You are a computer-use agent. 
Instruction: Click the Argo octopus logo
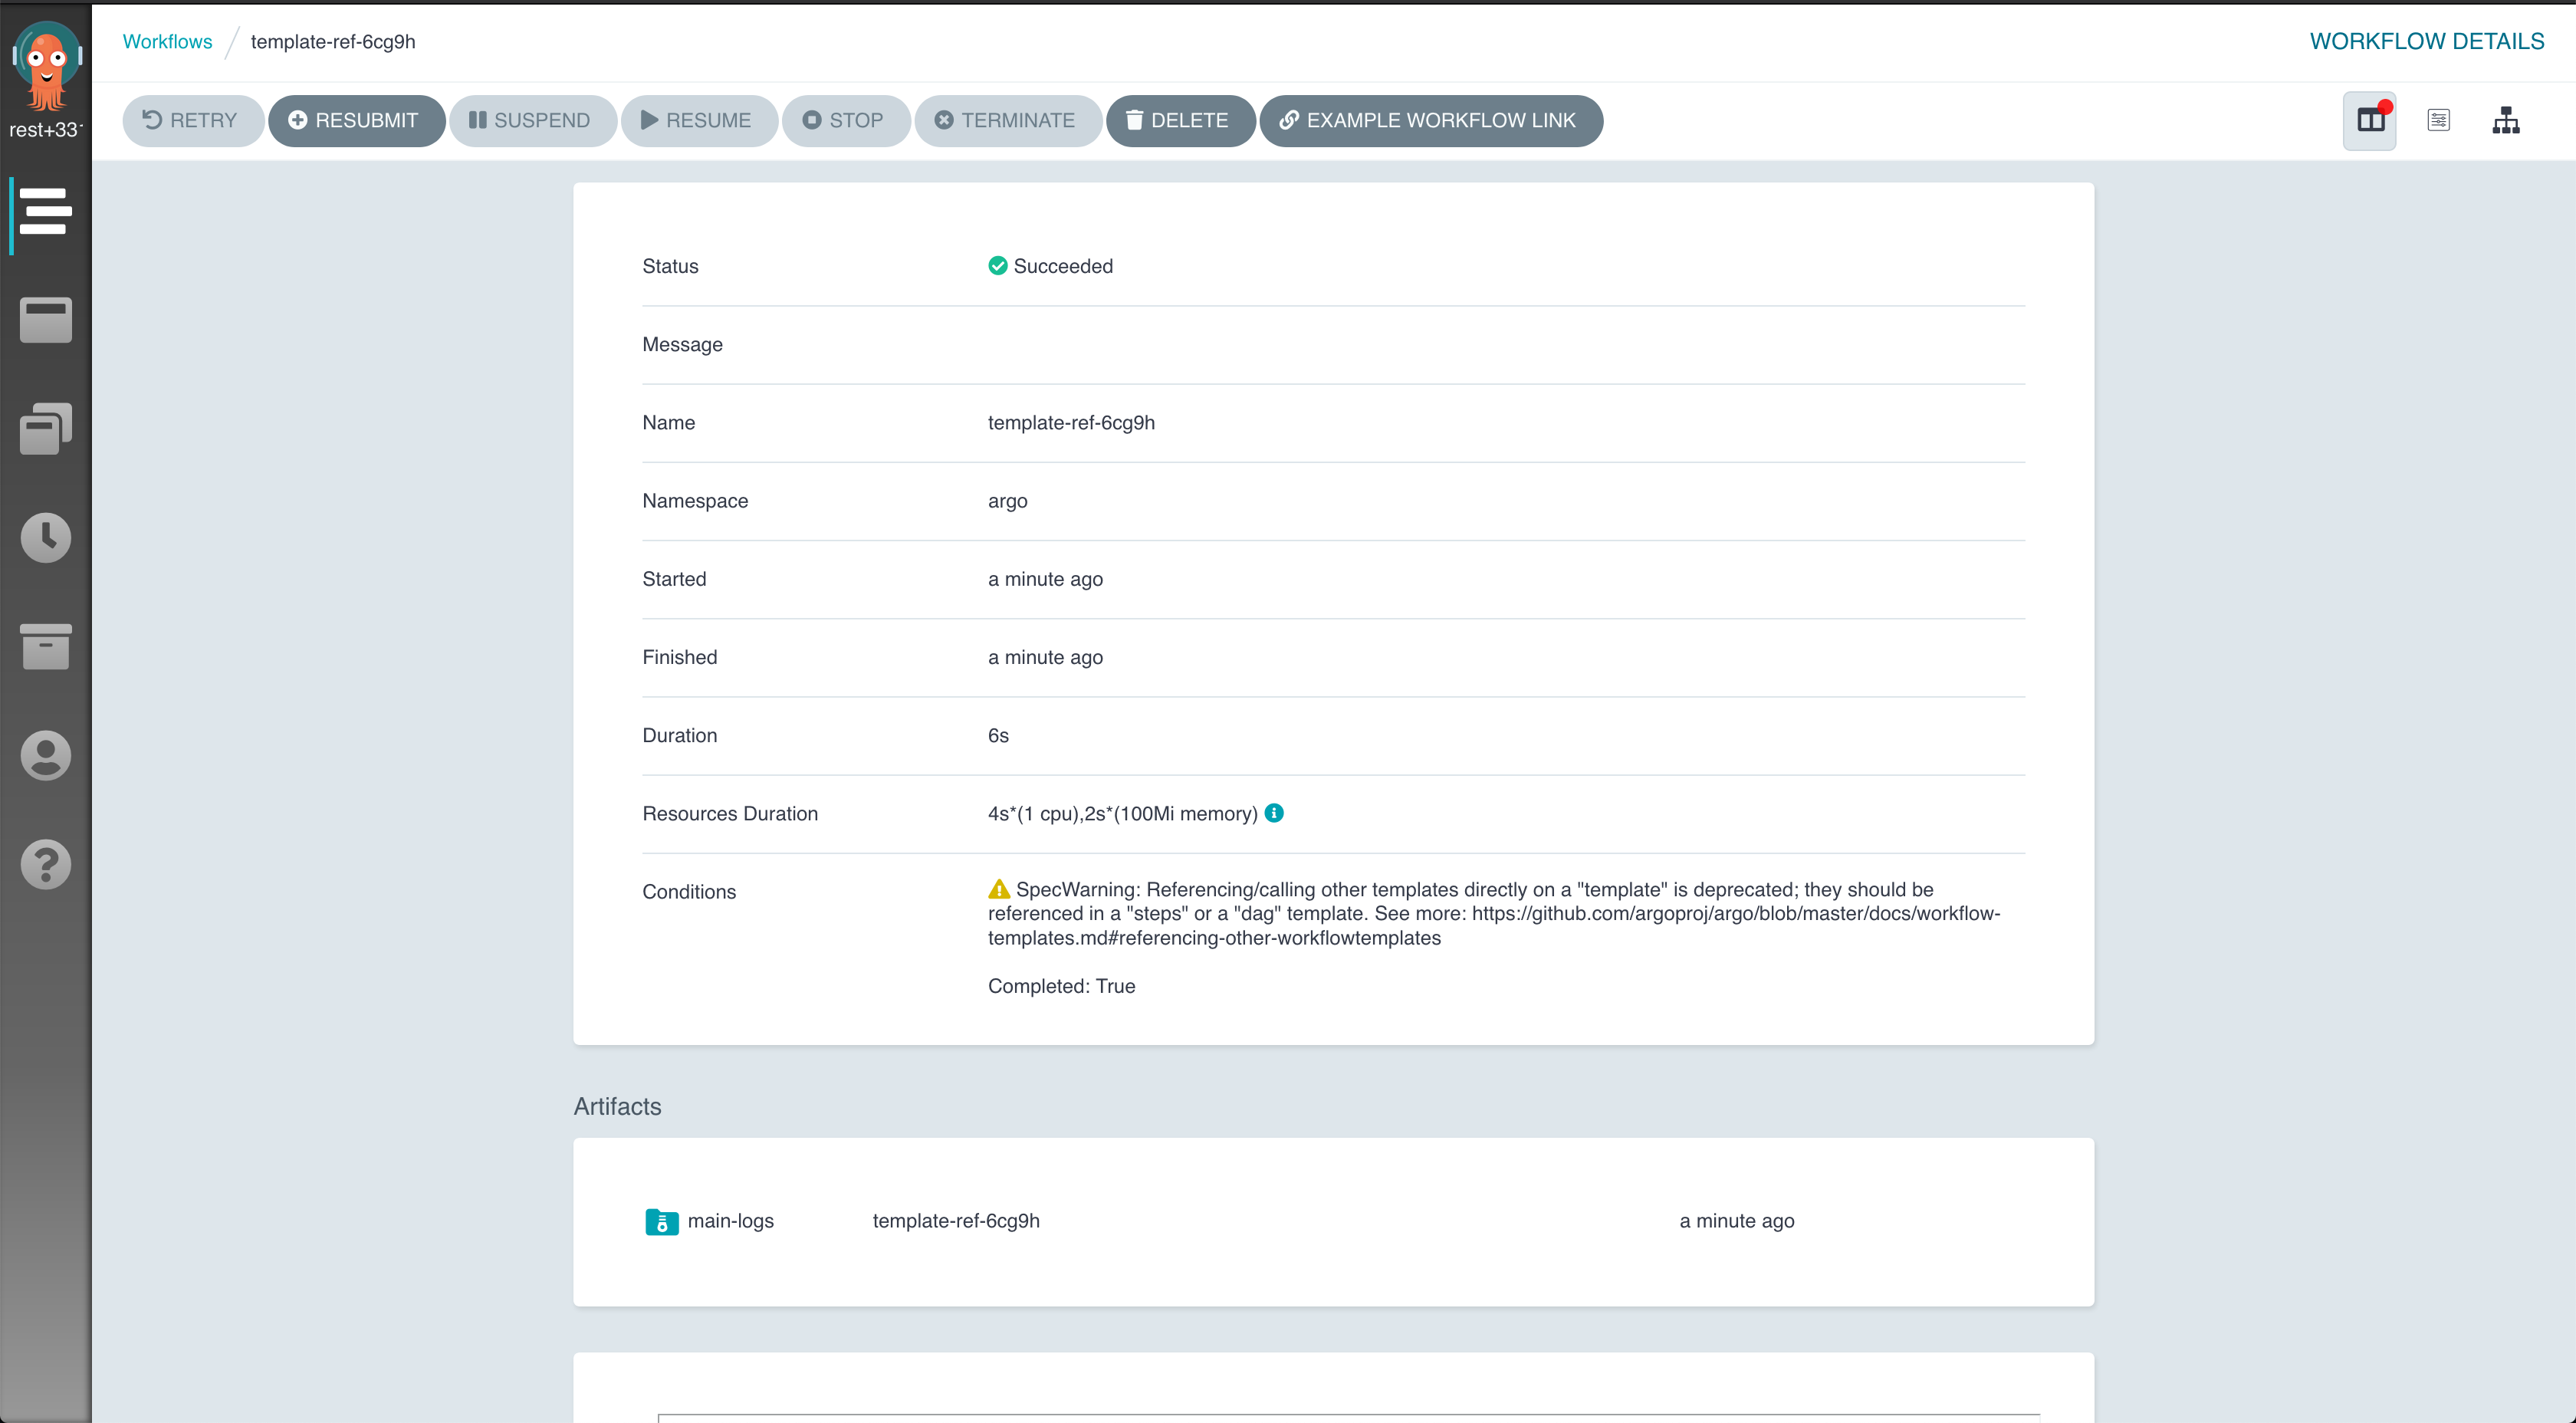(45, 66)
